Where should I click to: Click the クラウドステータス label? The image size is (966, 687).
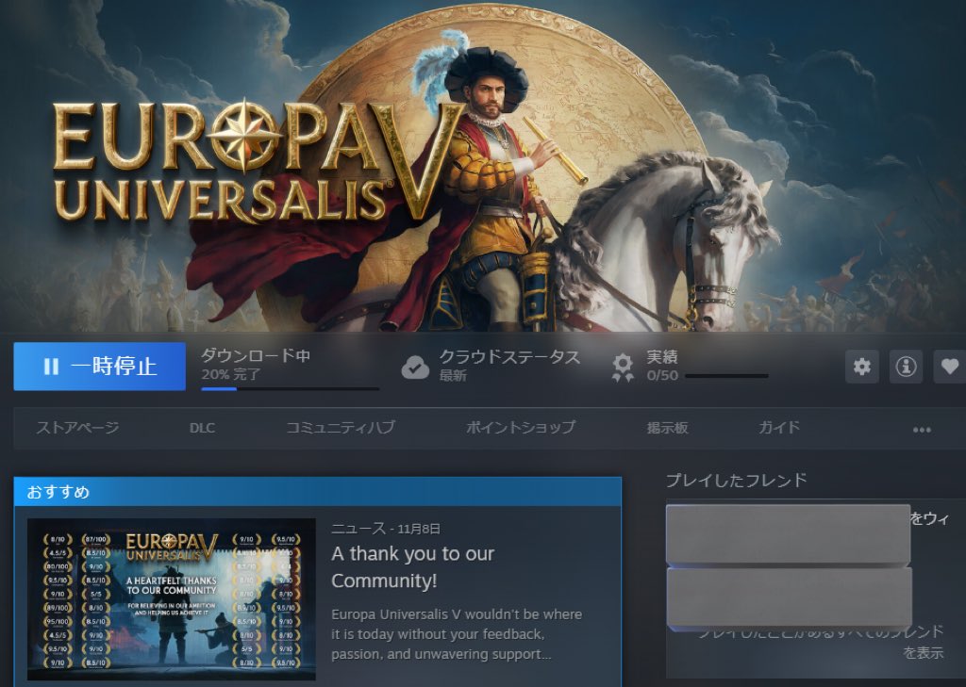509,357
